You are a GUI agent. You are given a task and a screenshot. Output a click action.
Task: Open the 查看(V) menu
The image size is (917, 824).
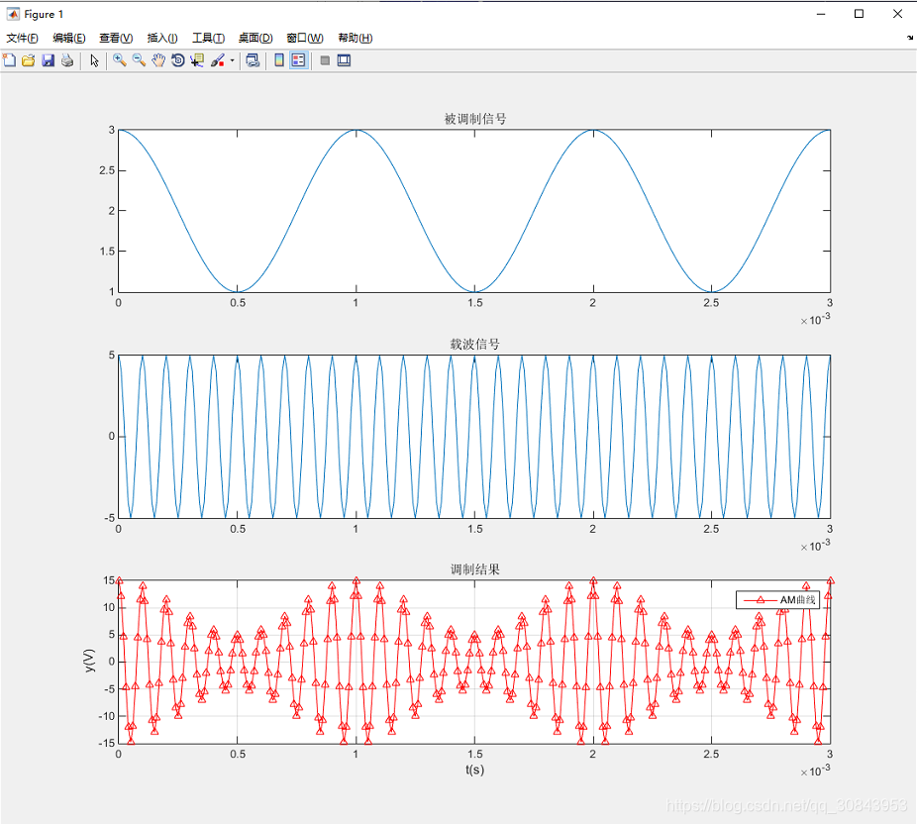coord(116,38)
